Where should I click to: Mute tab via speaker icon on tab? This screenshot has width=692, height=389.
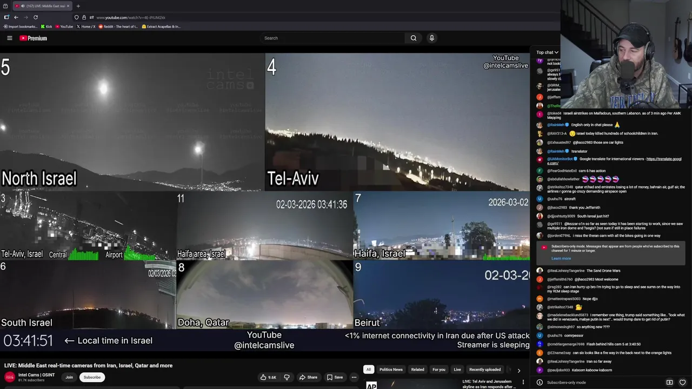click(x=22, y=6)
